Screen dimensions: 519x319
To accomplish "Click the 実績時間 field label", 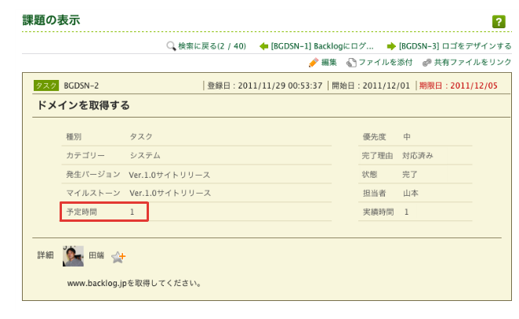I will coord(379,212).
